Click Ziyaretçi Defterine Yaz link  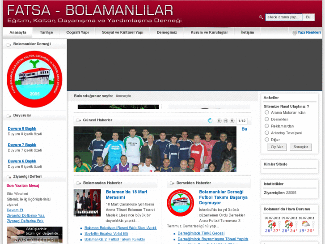pyautogui.click(x=25, y=215)
